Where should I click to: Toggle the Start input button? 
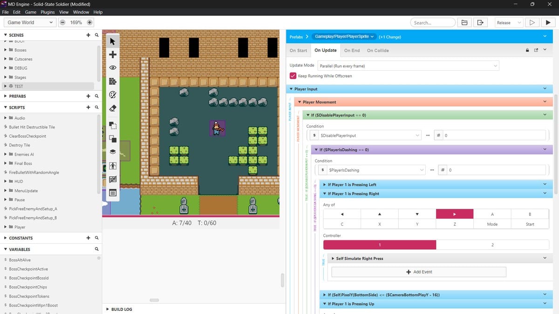530,224
